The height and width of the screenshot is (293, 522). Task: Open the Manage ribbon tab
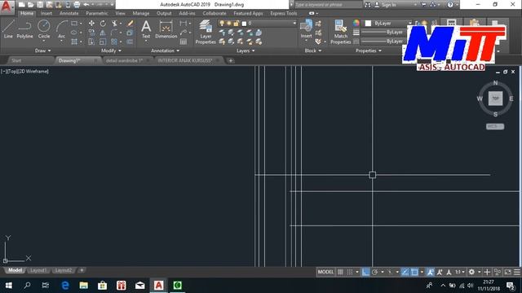(141, 13)
